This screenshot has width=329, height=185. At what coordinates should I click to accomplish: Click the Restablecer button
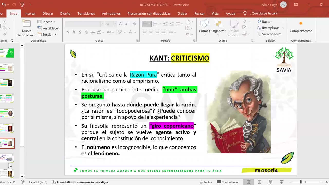(48, 28)
